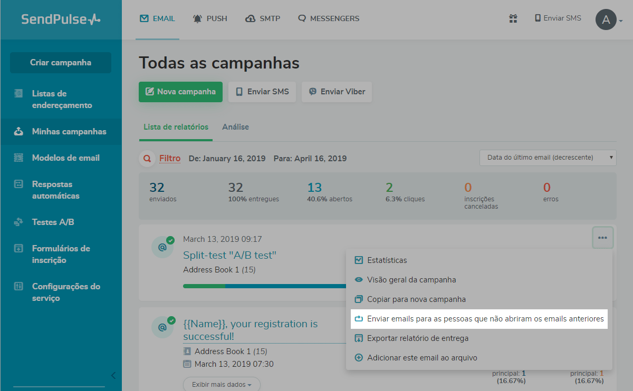Click the 32 enviados statistic
The height and width of the screenshot is (391, 633).
pos(164,192)
